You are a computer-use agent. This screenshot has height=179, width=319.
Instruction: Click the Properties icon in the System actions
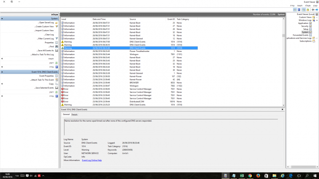tap(56, 43)
